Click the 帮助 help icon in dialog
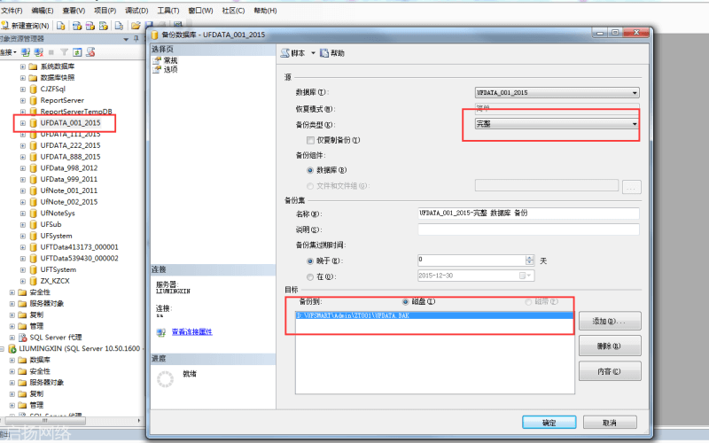This screenshot has height=443, width=709. [x=324, y=53]
